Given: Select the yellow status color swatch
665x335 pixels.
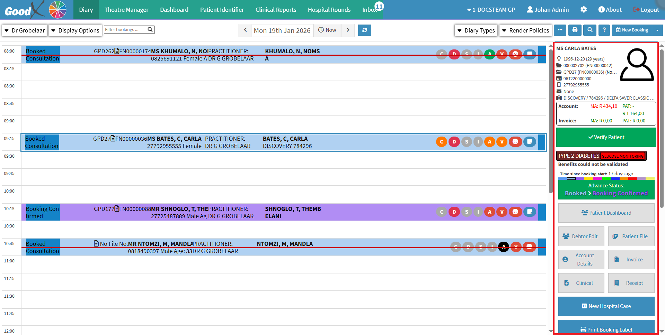Looking at the screenshot, I should pyautogui.click(x=588, y=179).
